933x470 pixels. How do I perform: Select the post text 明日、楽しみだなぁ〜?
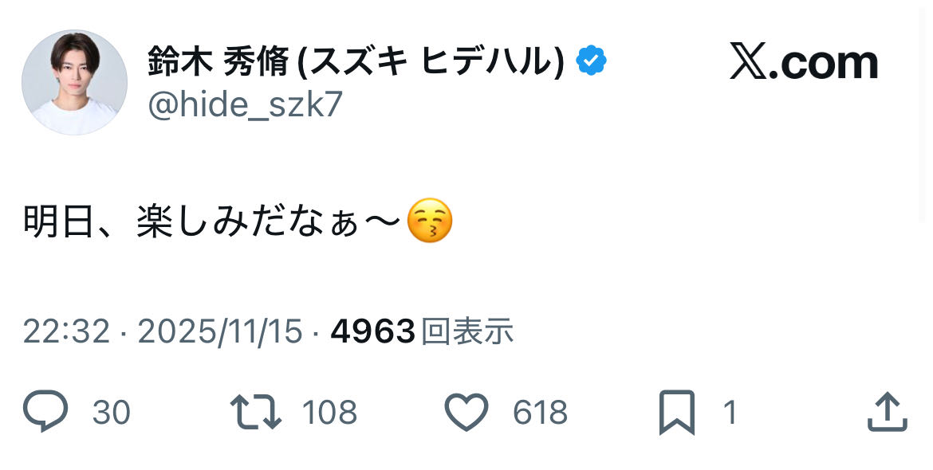pos(211,222)
